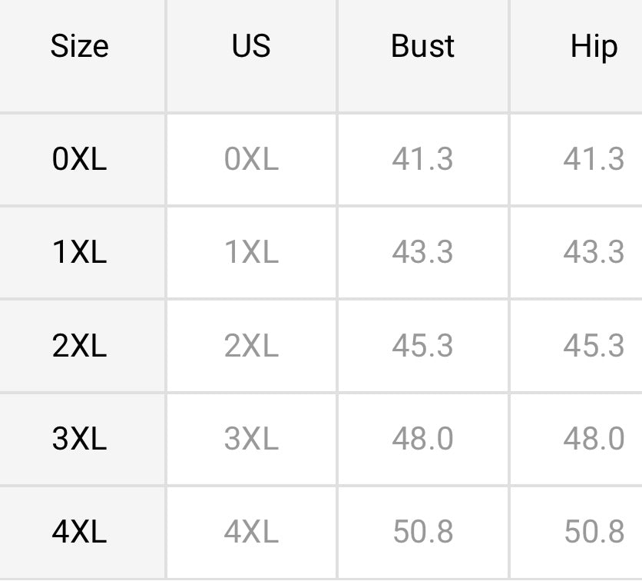642x581 pixels.
Task: Click the US column header
Action: pyautogui.click(x=251, y=47)
